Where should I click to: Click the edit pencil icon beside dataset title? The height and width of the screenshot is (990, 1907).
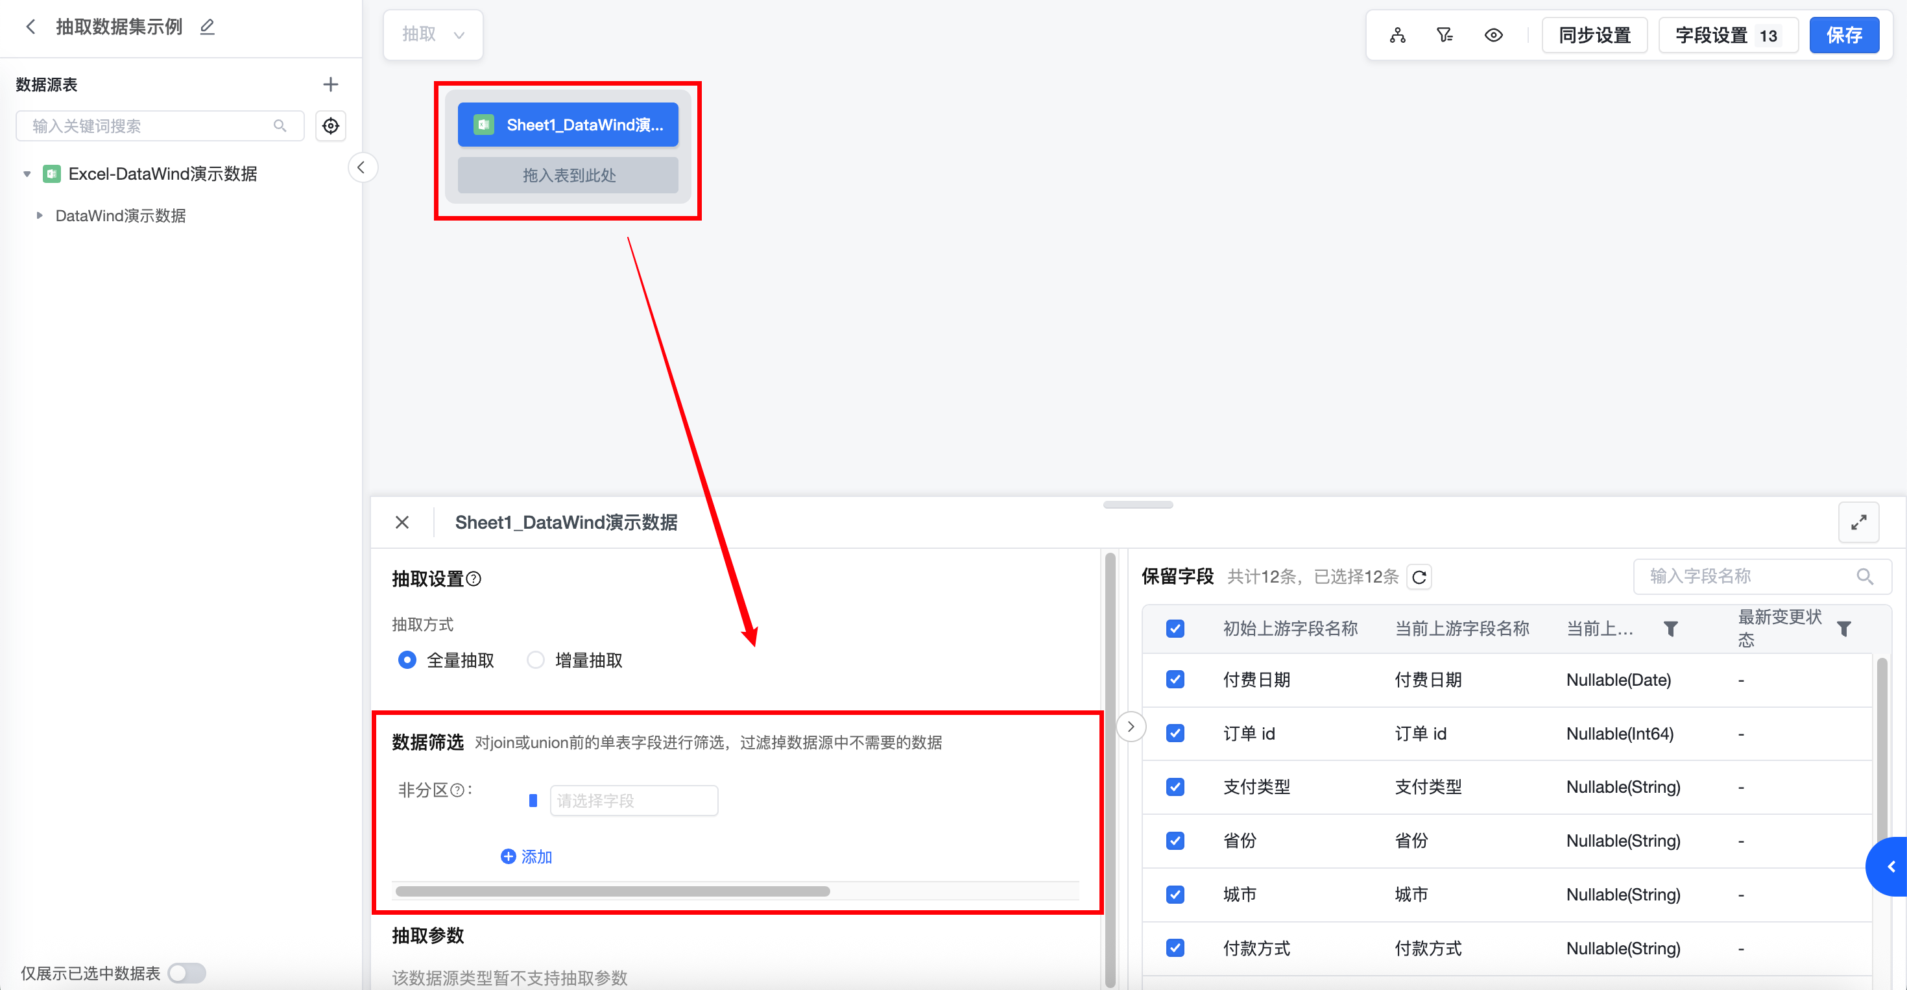[208, 27]
